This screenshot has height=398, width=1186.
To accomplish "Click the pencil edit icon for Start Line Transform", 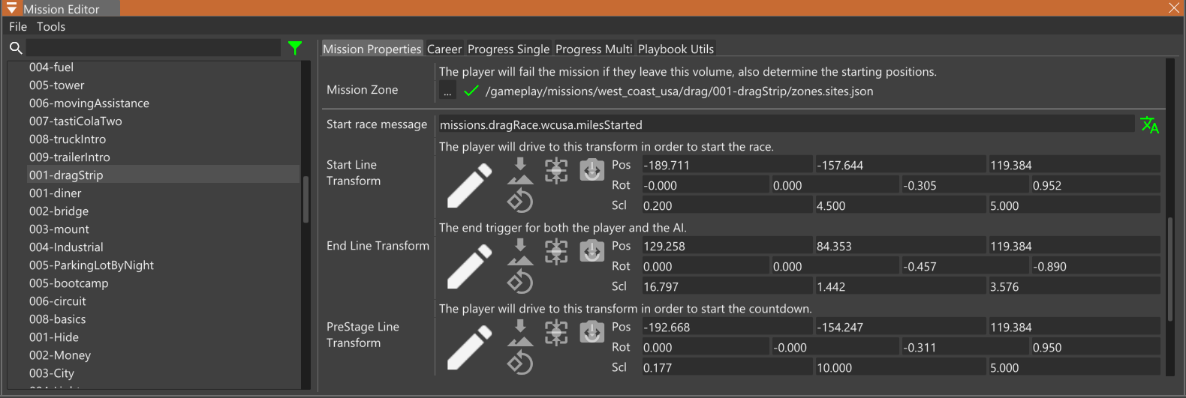I will click(469, 185).
